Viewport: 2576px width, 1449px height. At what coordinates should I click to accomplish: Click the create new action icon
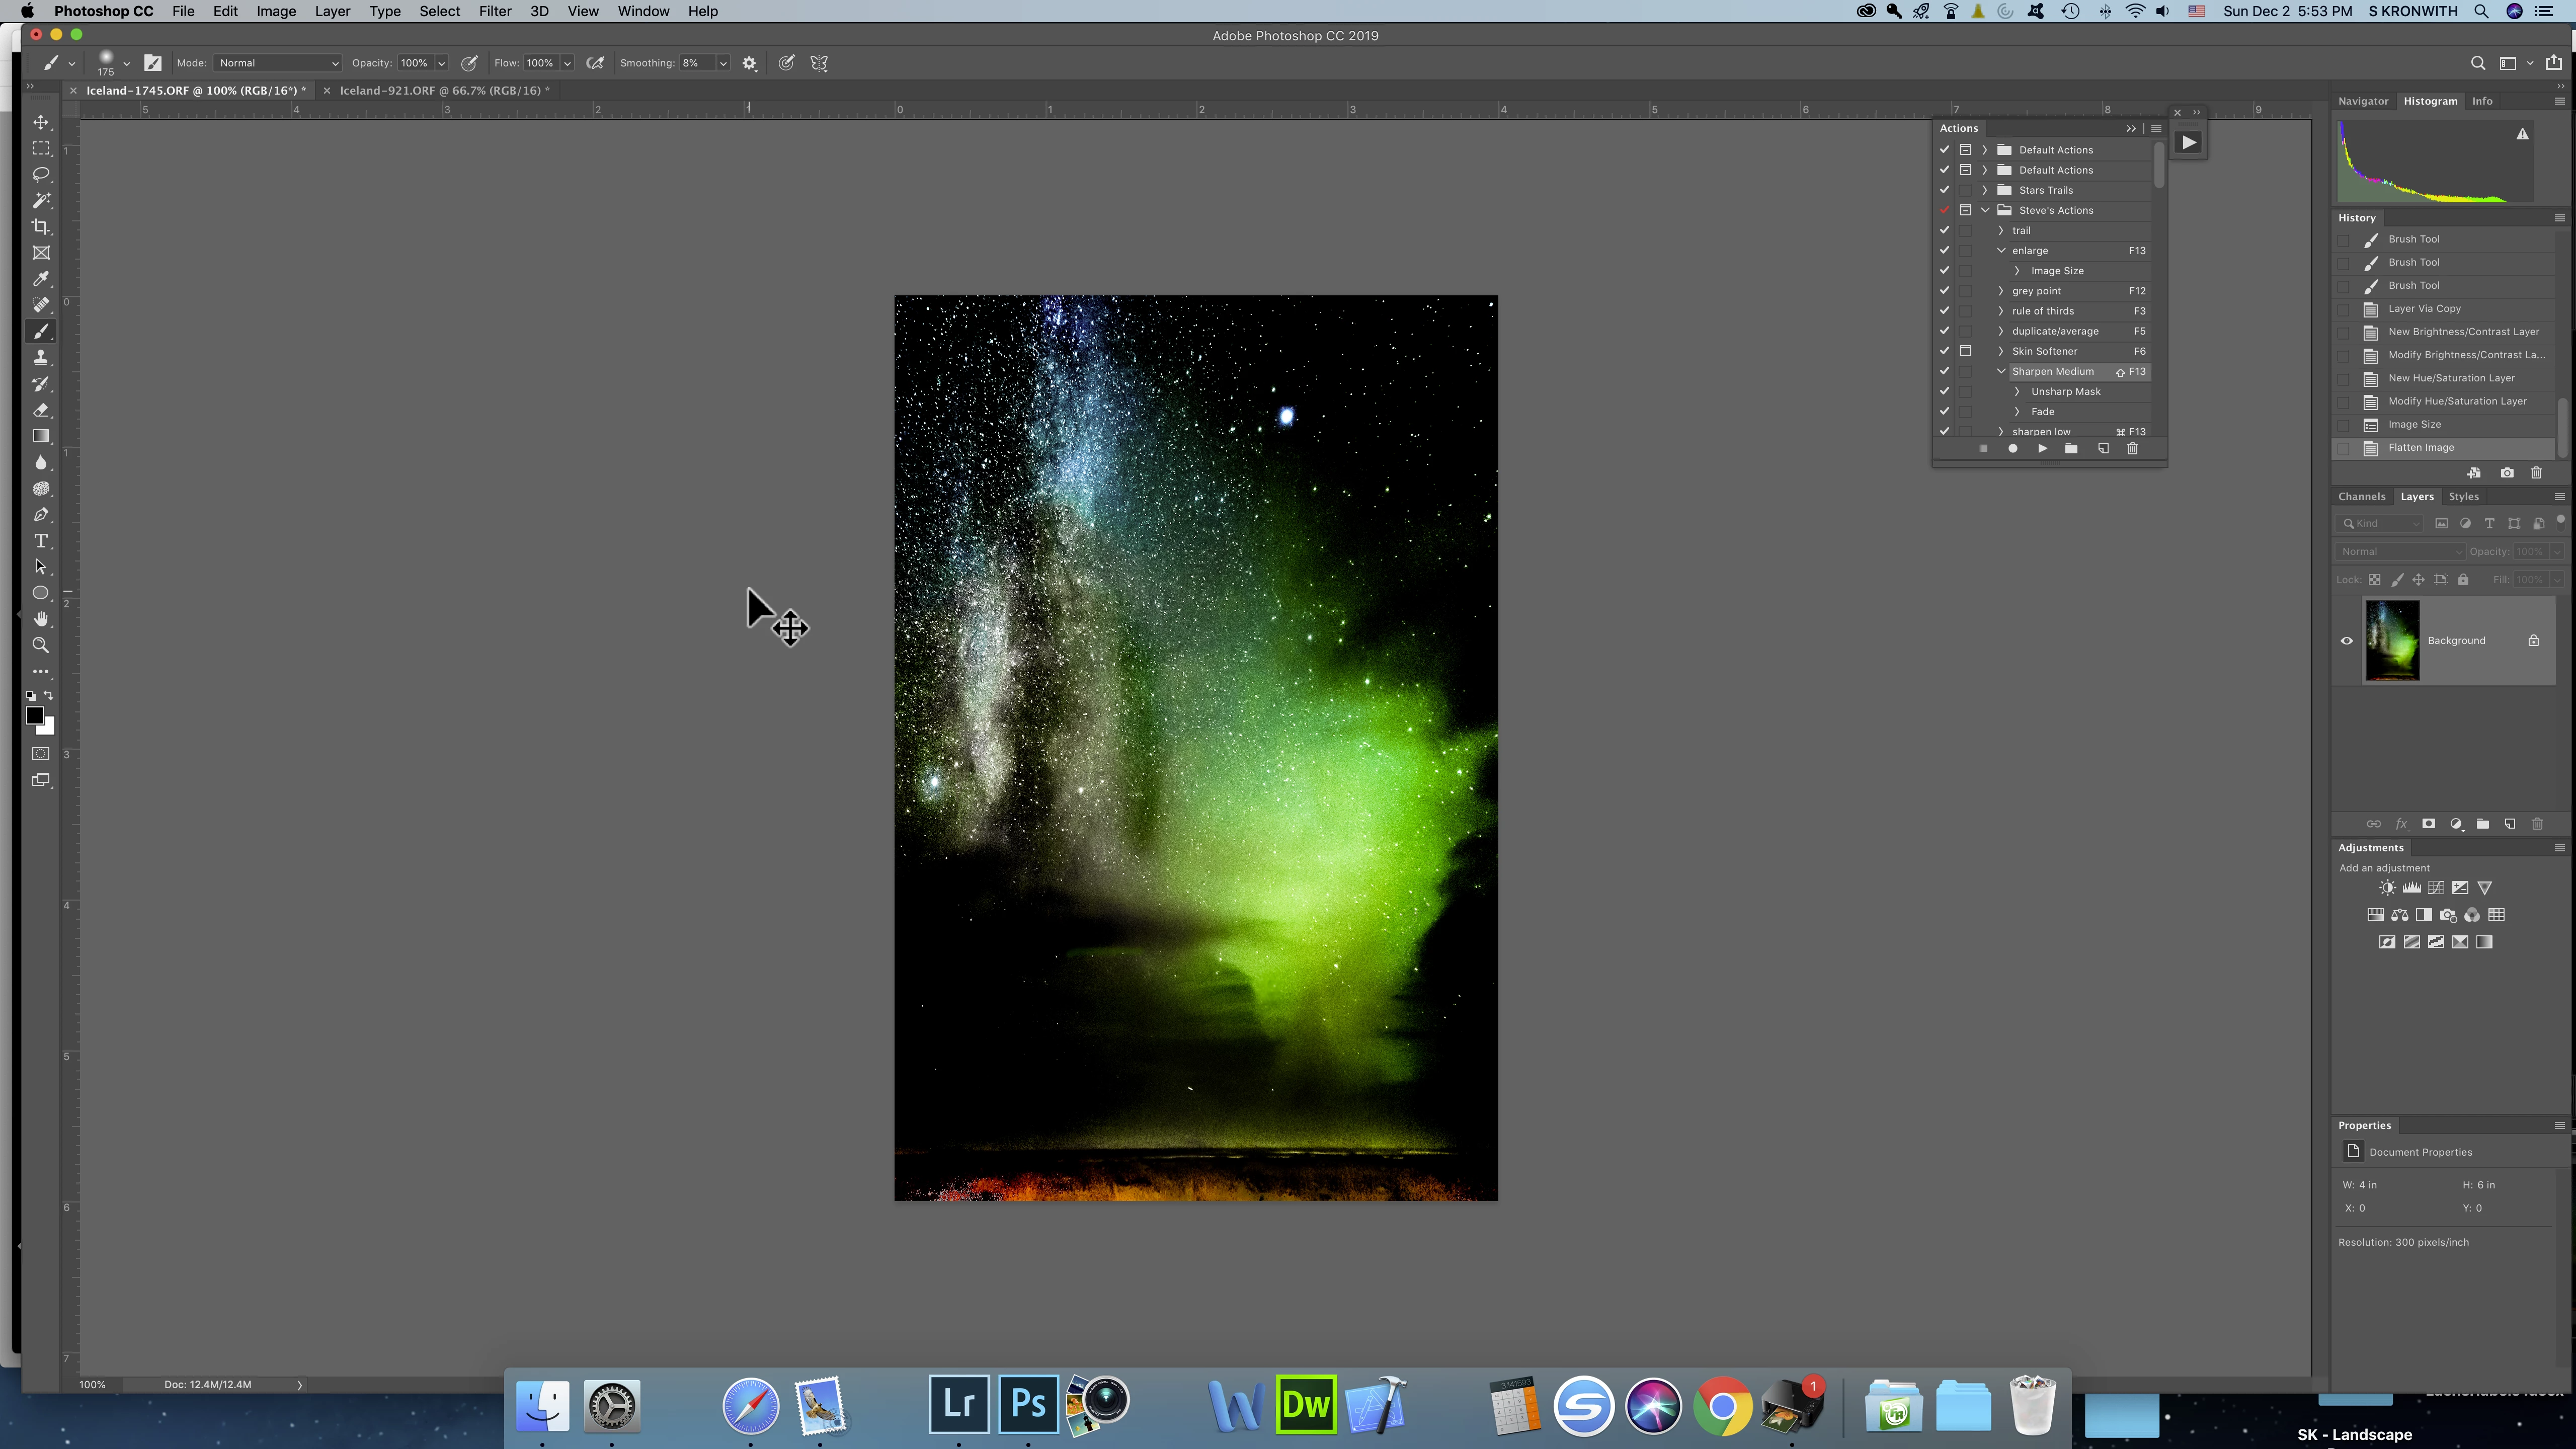[2102, 449]
